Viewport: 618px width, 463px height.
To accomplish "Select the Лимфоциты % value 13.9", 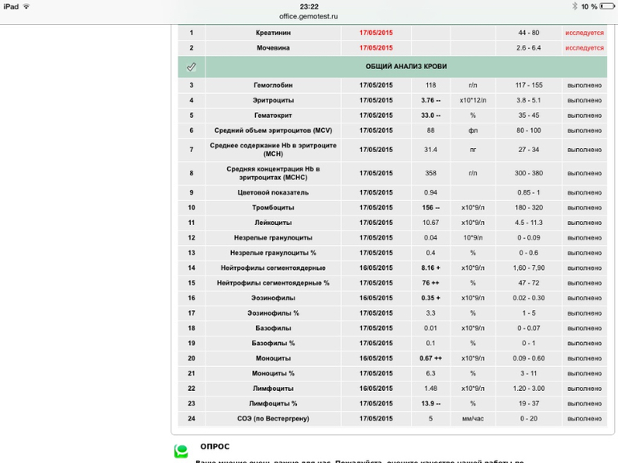I will point(431,404).
